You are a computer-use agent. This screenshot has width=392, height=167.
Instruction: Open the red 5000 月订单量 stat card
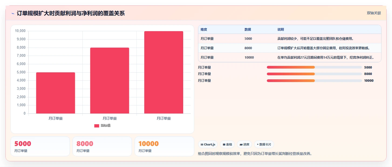tap(40, 146)
